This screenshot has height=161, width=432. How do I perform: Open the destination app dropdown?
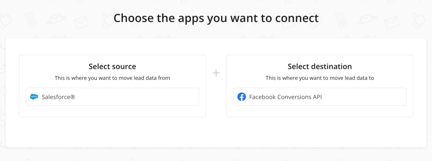320,97
